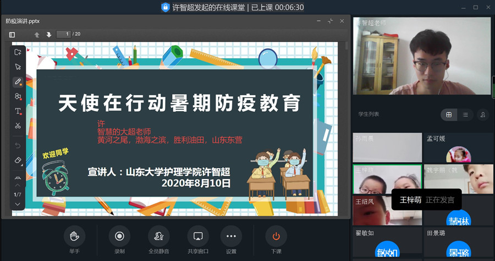Go to next slide with down arrow

click(x=48, y=35)
